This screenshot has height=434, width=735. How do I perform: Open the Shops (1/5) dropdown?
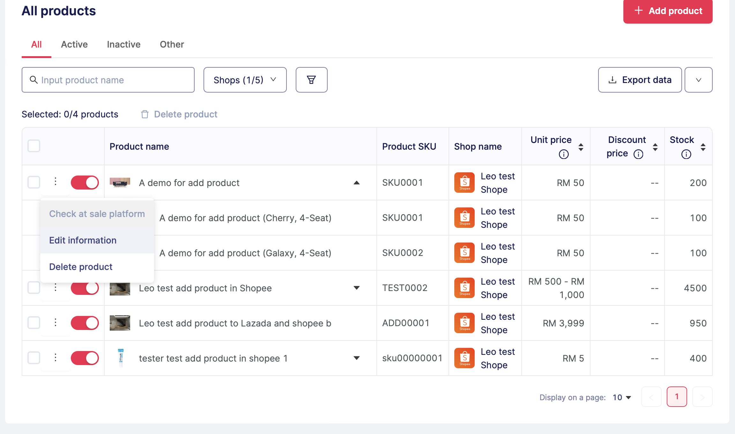point(245,80)
